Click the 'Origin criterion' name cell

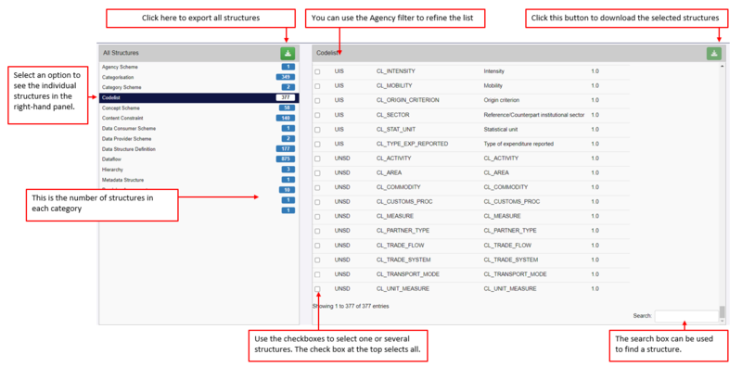[501, 100]
